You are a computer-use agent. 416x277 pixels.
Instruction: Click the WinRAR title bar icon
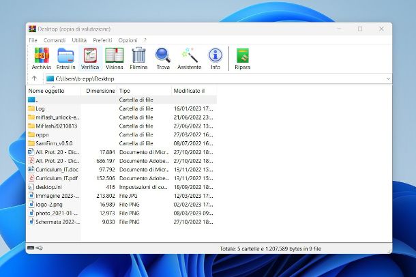coord(32,29)
